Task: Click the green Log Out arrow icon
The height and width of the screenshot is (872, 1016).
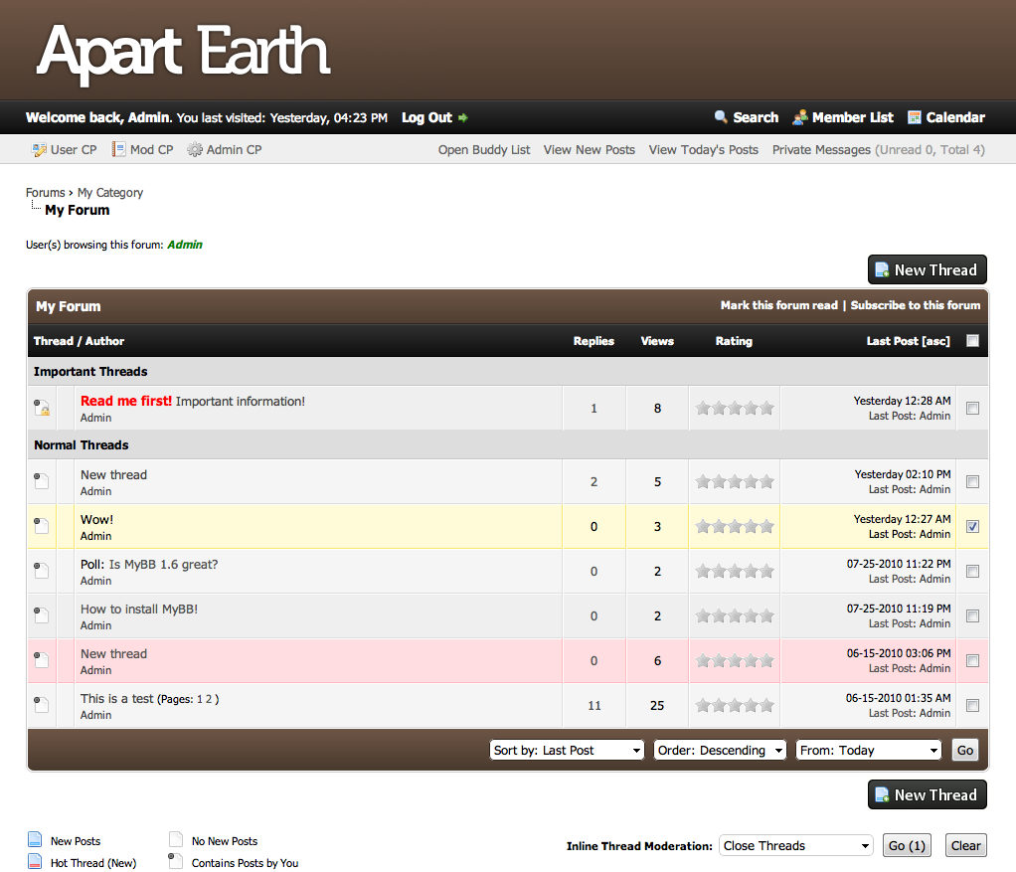Action: point(463,118)
